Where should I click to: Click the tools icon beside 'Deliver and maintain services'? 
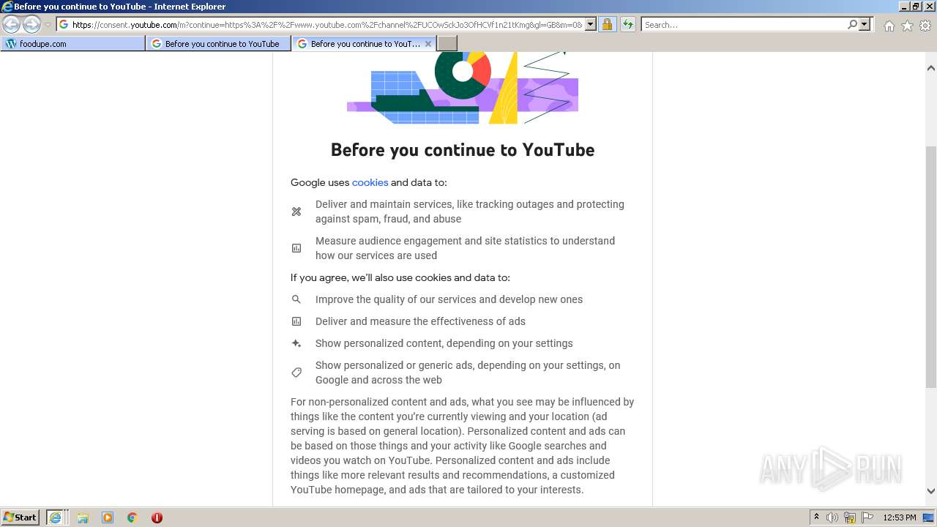[x=296, y=212]
